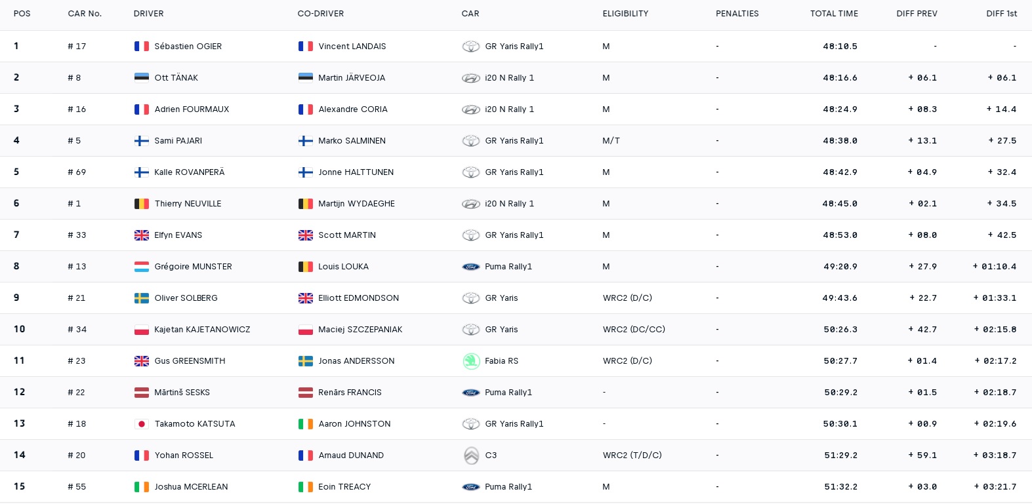Screen dimensions: 1032x504
Task: Click the Hyundai logo beside Ott TÄNAK's i20
Action: 471,78
